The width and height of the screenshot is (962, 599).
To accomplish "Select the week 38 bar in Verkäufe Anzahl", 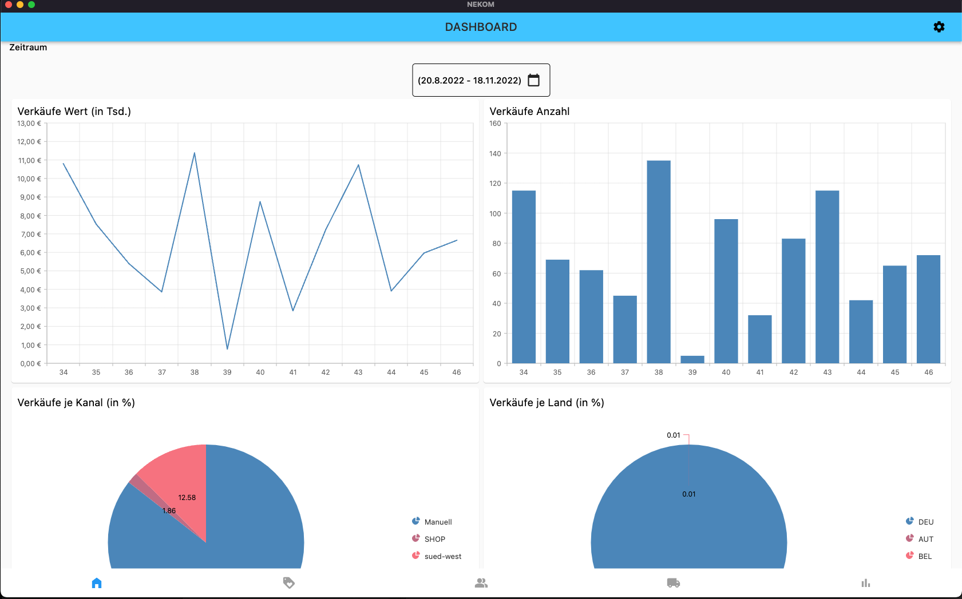I will (x=659, y=262).
